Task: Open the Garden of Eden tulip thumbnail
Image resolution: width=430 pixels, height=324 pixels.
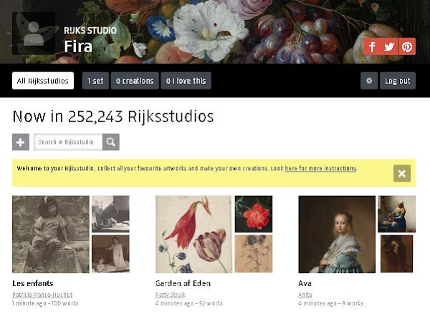Action: [194, 235]
